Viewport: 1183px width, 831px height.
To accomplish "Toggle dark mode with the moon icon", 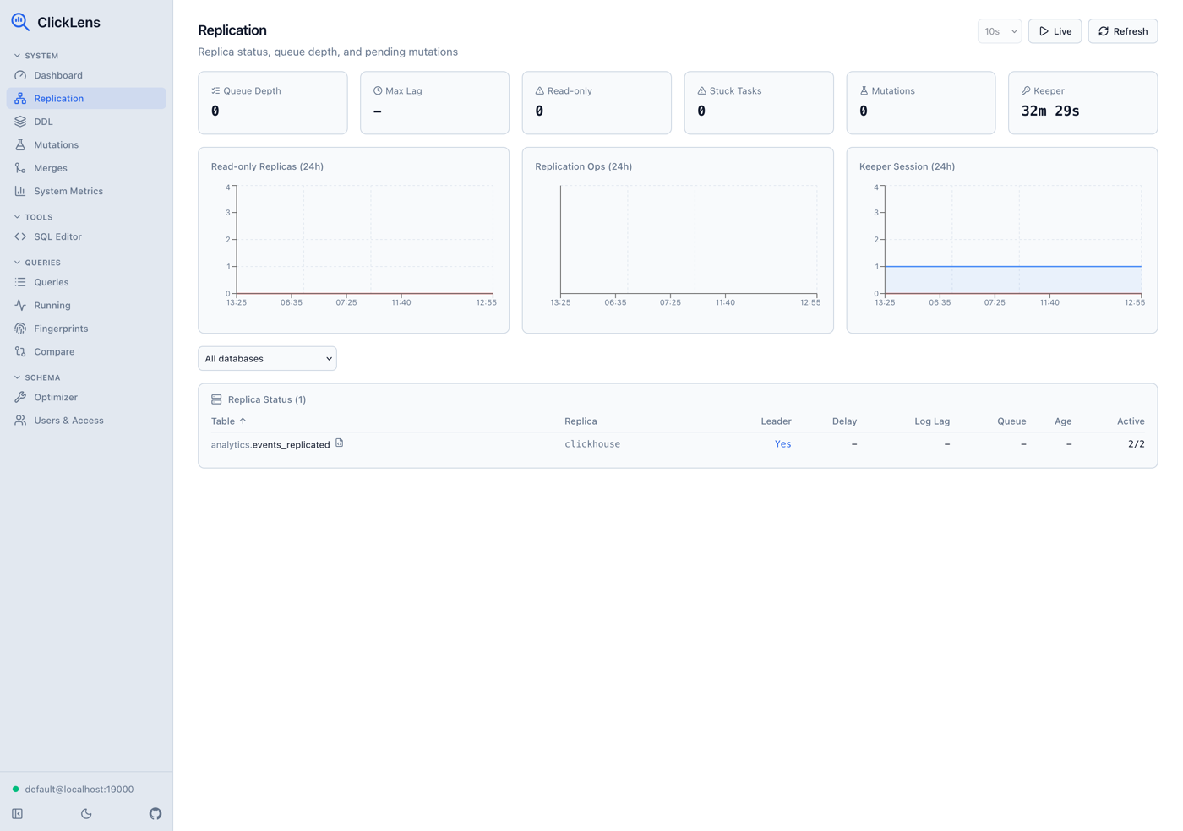I will tap(86, 814).
